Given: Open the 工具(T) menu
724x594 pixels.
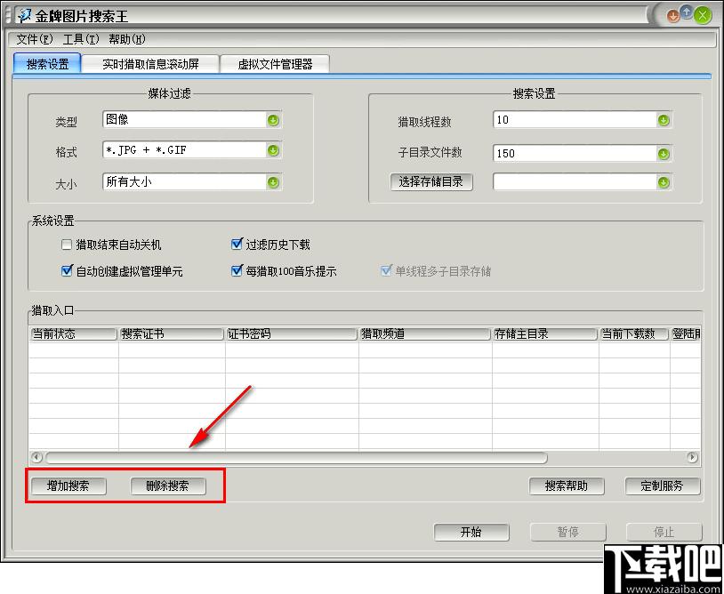Looking at the screenshot, I should coord(81,39).
